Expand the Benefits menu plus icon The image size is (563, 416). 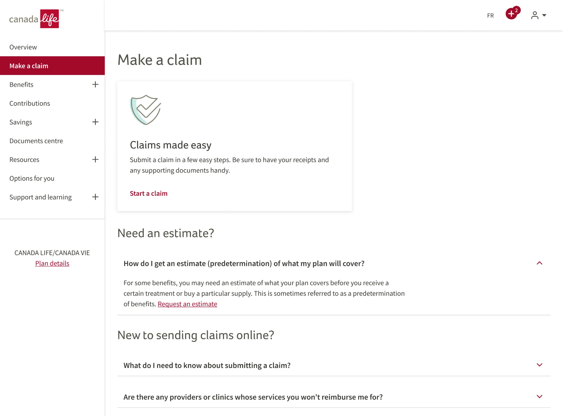(x=95, y=84)
